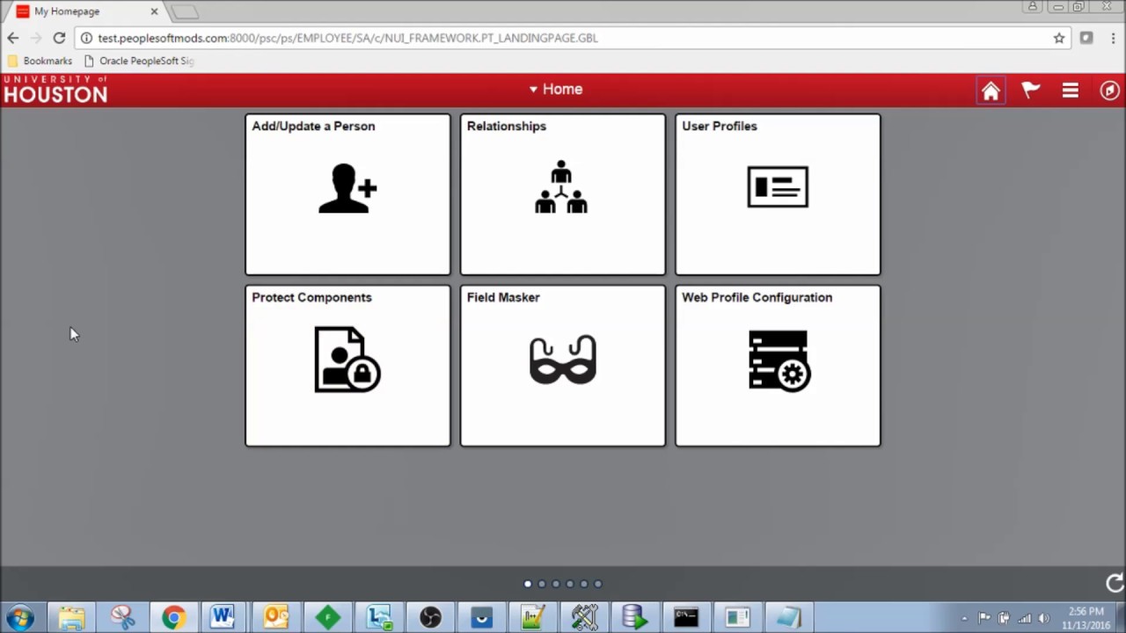Close the My Homepage tab
This screenshot has height=633, width=1126.
[154, 11]
